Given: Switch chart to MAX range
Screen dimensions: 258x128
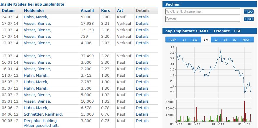Looking at the screenshot, I should (246, 40).
